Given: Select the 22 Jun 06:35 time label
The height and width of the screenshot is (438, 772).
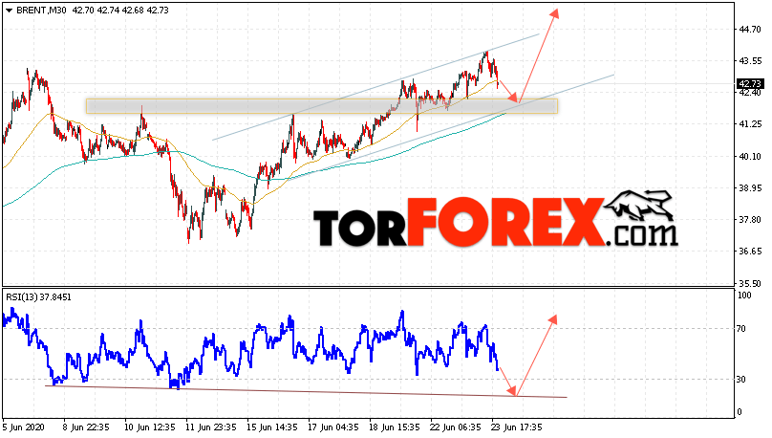Looking at the screenshot, I should pos(456,427).
